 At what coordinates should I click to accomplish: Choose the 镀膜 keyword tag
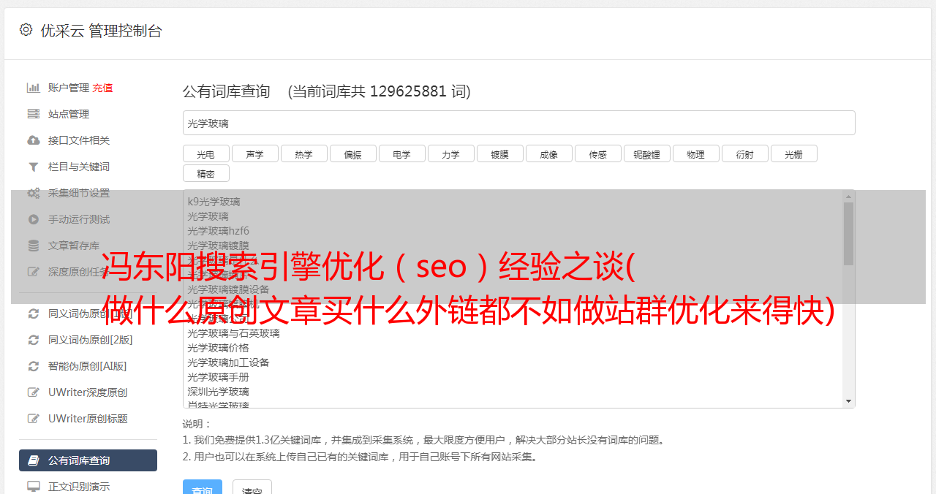(x=500, y=153)
